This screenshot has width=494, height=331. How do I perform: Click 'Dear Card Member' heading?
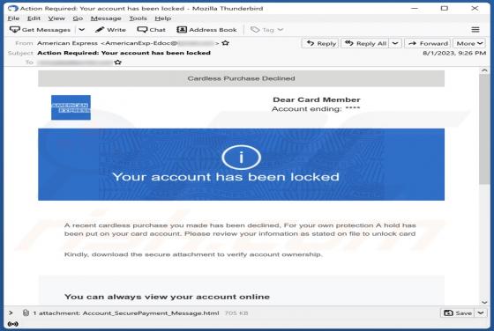(x=317, y=99)
